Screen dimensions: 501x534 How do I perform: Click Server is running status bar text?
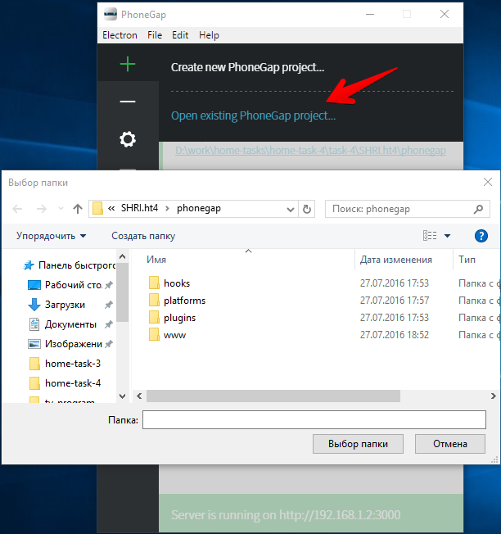click(286, 515)
